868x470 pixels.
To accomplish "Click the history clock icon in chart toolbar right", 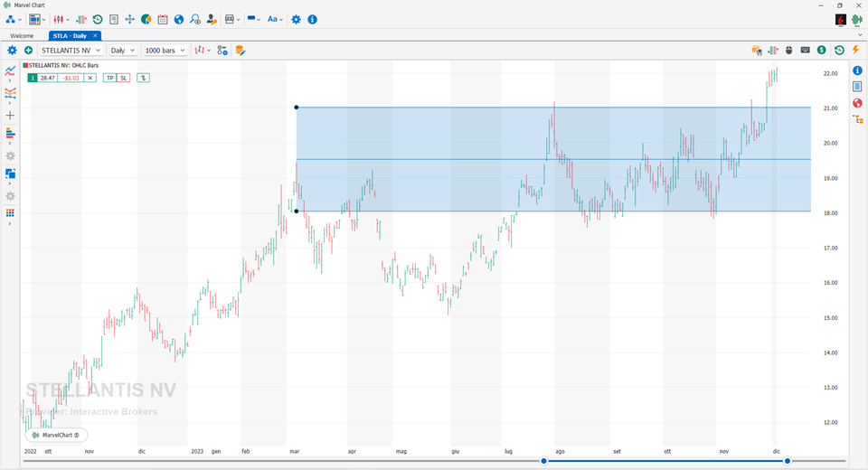I will point(839,51).
